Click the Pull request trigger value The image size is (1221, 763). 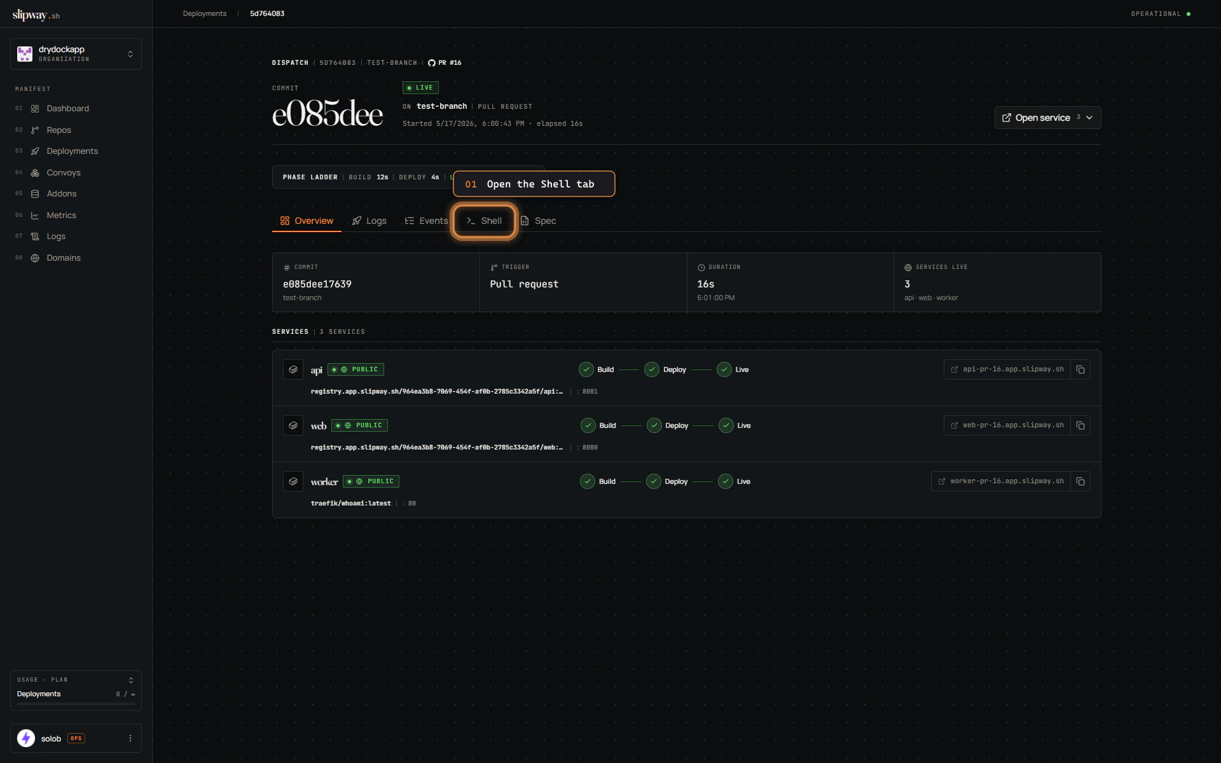coord(524,284)
